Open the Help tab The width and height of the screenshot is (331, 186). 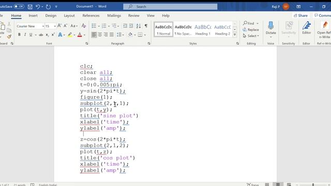(165, 16)
